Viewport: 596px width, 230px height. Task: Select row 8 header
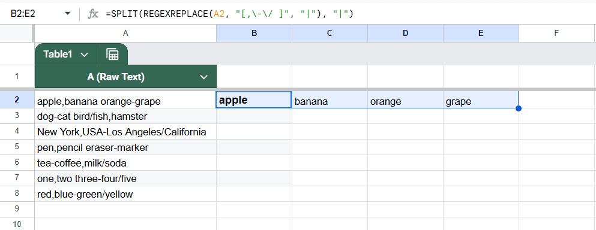17,193
